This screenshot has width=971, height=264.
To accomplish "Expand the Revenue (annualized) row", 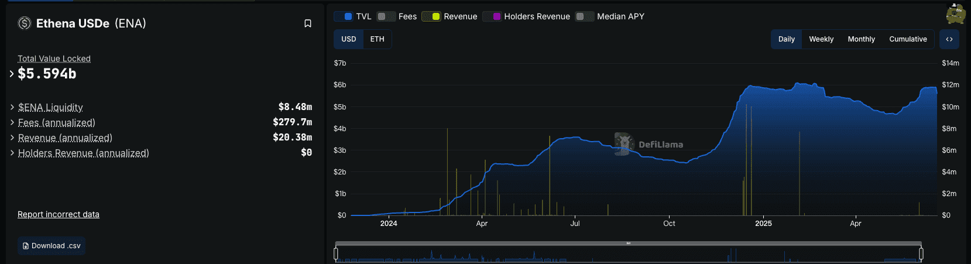I will (12, 138).
